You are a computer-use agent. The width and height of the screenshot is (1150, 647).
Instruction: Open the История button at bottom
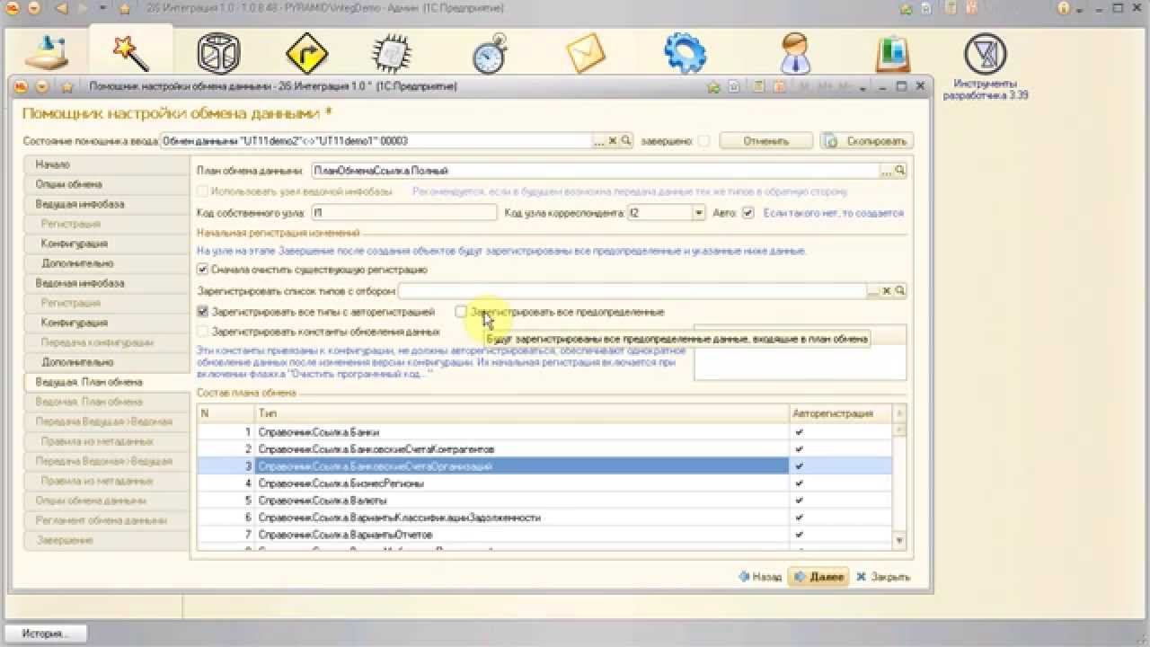click(x=45, y=634)
